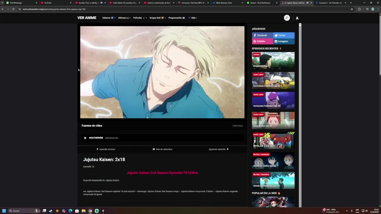
Task: Open Sword Art Online S3 Cap 2 thumbnail
Action: pyautogui.click(x=273, y=180)
